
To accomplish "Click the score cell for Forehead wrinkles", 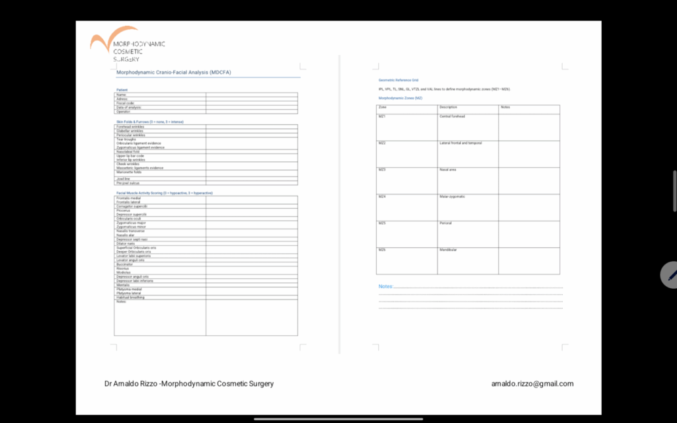I will click(251, 127).
